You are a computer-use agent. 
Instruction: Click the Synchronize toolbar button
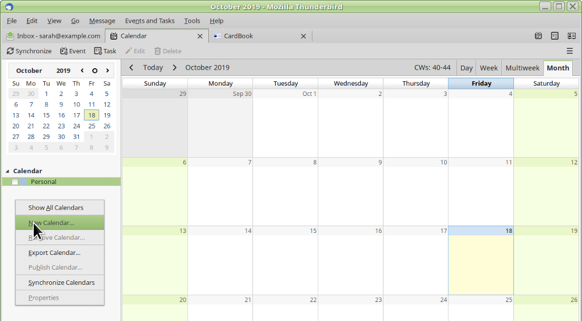coord(29,51)
